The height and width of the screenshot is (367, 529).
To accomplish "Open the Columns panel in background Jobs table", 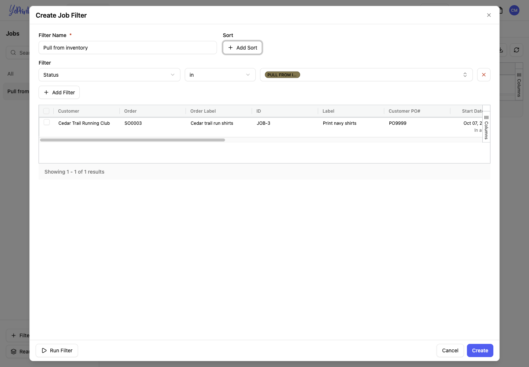I will 519,85.
